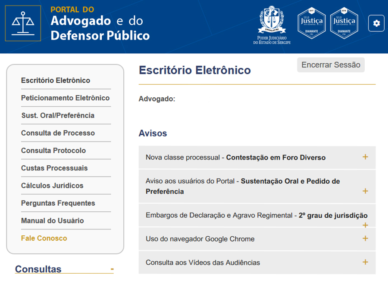Viewport: 388px width, 281px height.
Task: Click the 2018 Selo Justiça Diamante badge
Action: pos(344,23)
